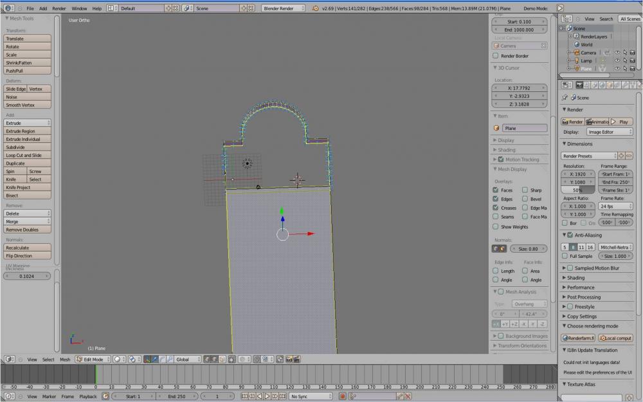Viewport: 643px width, 402px height.
Task: Open the Mesh menu in viewport header
Action: pos(65,360)
